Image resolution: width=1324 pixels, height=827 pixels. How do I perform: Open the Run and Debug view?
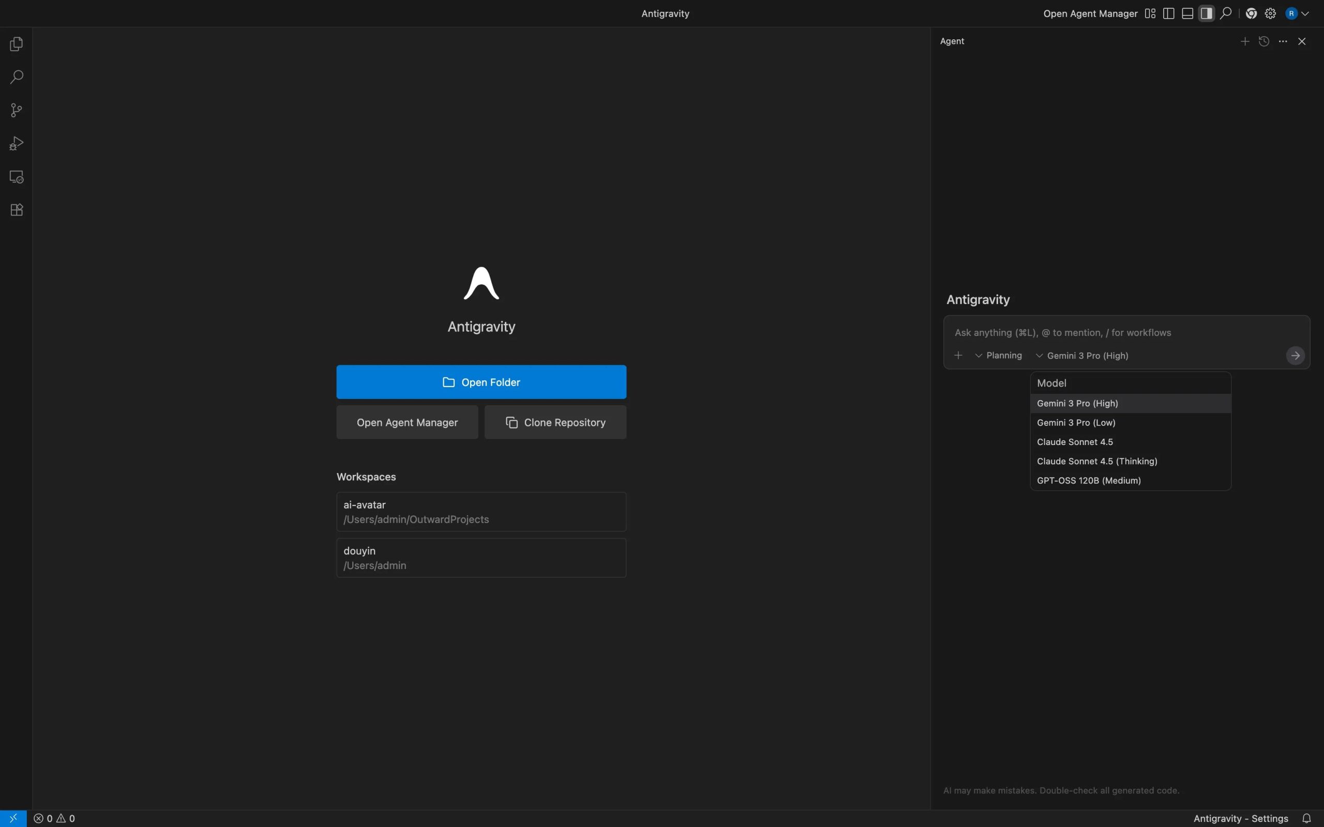17,143
